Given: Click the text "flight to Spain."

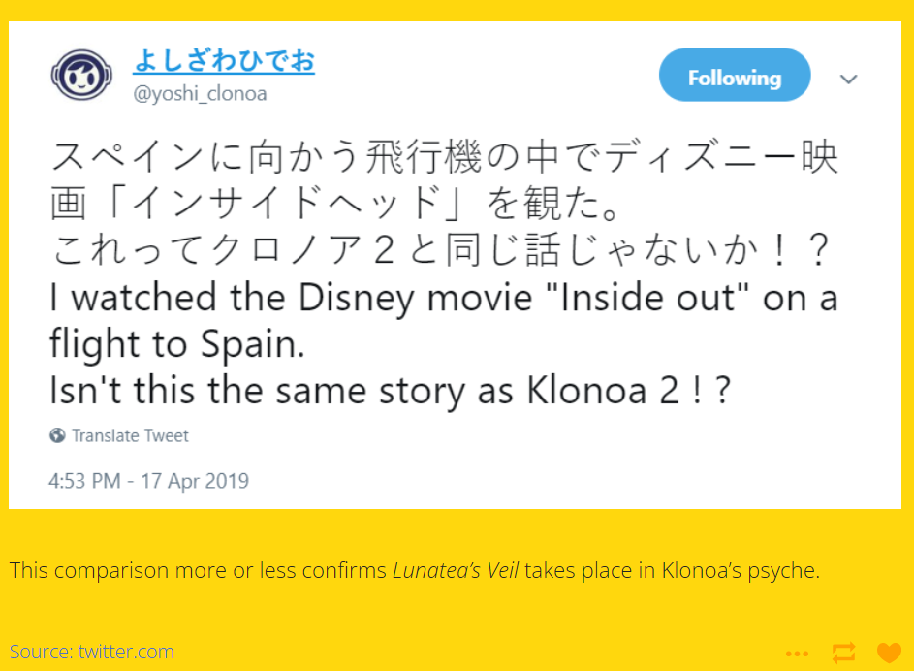Looking at the screenshot, I should pos(177,344).
